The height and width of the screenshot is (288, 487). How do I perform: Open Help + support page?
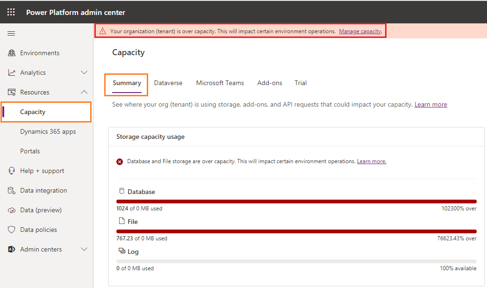pos(42,171)
